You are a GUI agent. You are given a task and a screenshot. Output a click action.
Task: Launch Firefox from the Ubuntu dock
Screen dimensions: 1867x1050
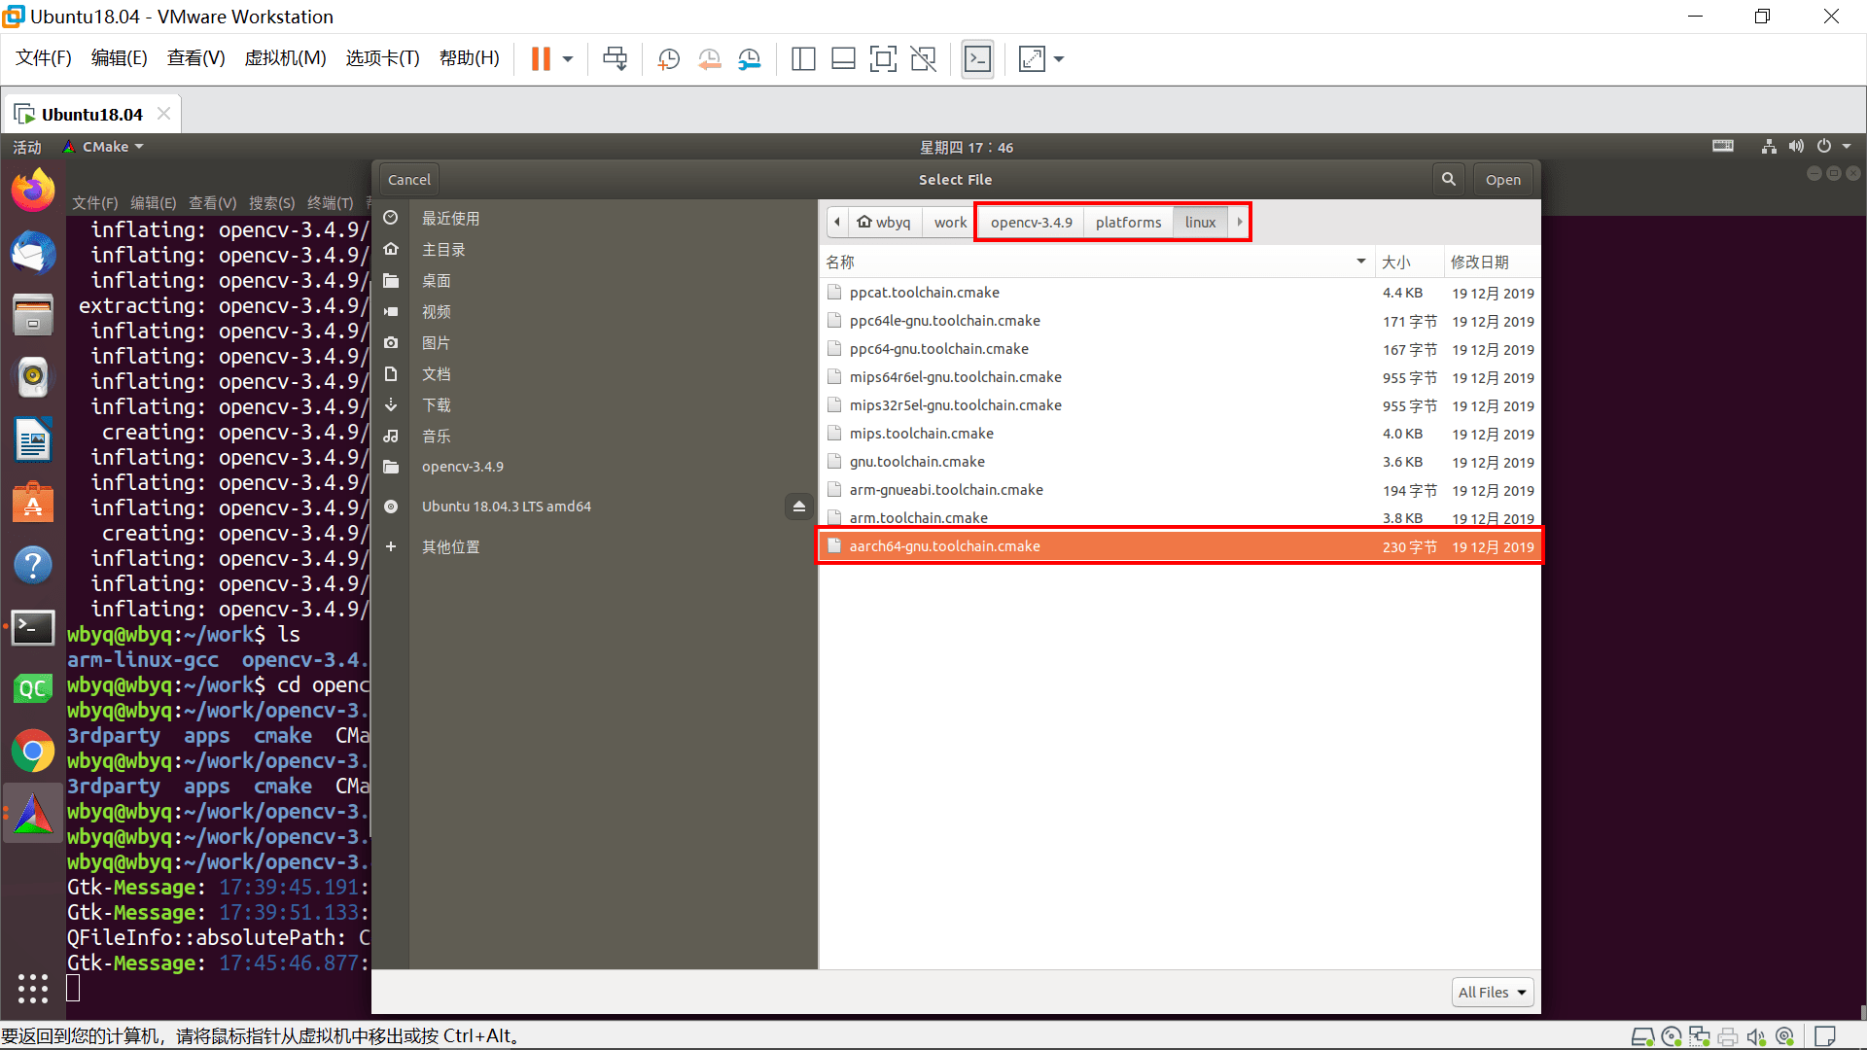point(33,191)
